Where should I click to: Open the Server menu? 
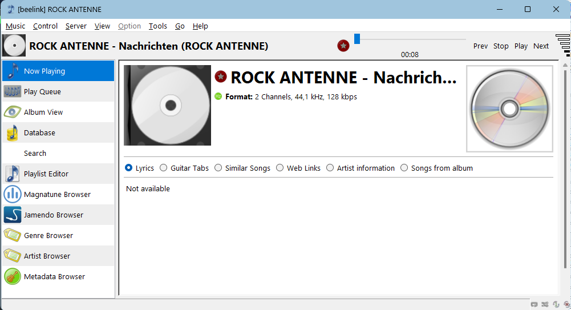tap(76, 26)
